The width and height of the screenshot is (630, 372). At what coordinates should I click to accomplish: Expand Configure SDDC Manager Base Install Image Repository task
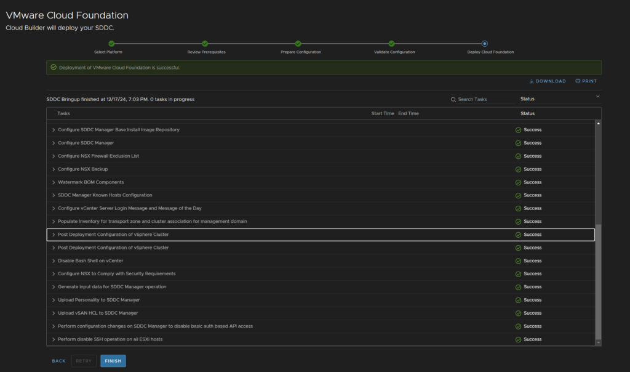tap(54, 130)
